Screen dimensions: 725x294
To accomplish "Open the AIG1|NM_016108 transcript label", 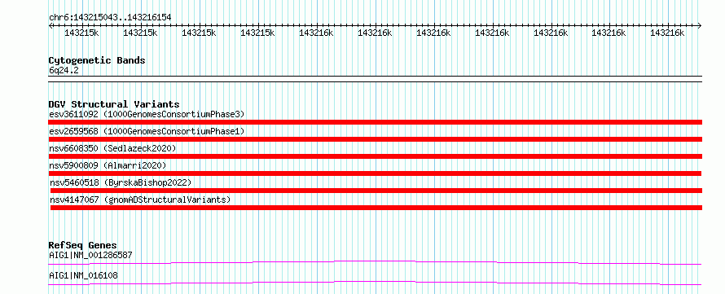I will point(83,275).
